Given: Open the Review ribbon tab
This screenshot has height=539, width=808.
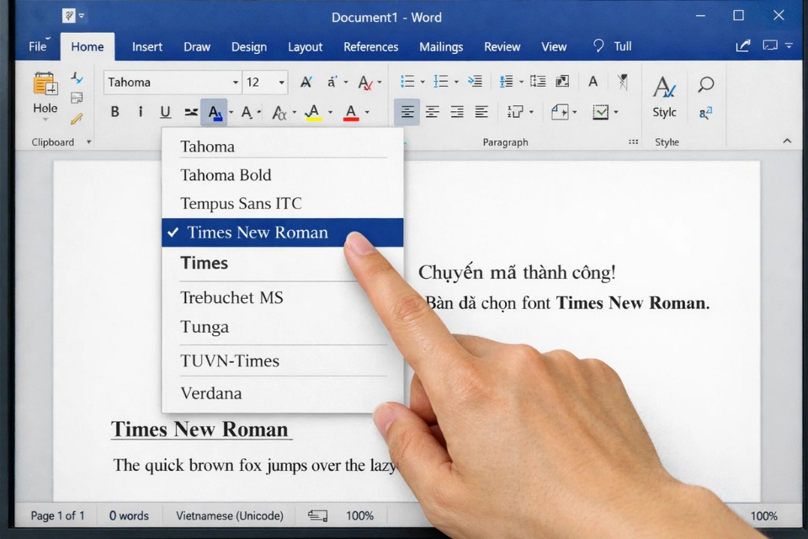Looking at the screenshot, I should [502, 46].
